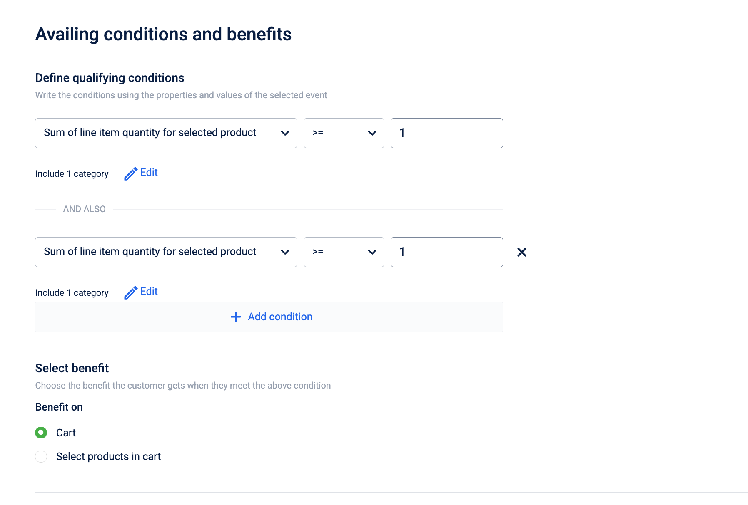Screen dimensions: 748x505
Task: Click the plus icon for Add condition
Action: click(236, 317)
